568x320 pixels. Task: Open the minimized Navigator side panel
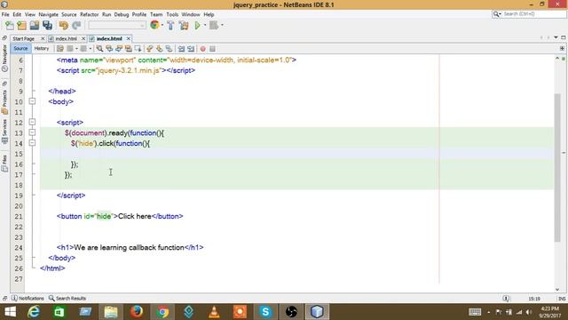(x=4, y=58)
